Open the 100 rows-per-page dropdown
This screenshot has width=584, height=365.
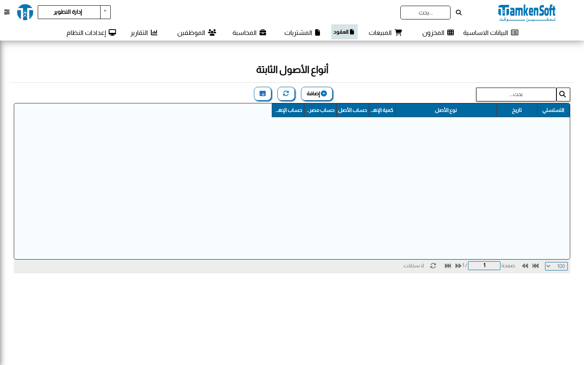coord(556,266)
